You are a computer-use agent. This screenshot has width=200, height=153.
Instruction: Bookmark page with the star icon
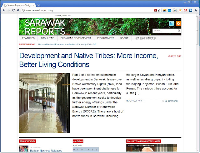pos(159,10)
